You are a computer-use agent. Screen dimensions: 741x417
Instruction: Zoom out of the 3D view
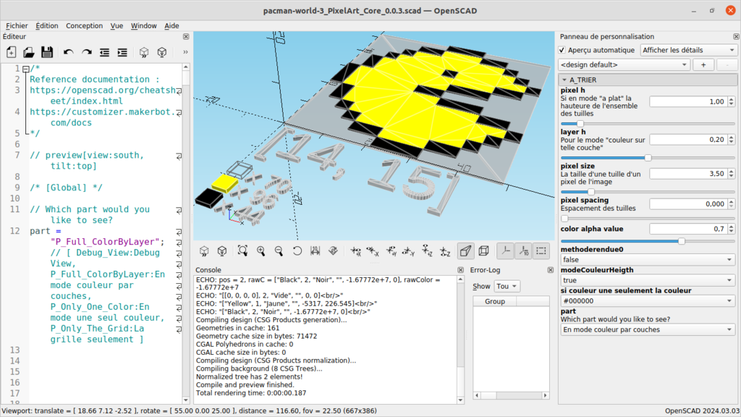[279, 251]
